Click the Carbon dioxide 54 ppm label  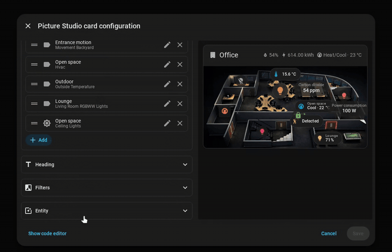[x=311, y=88]
